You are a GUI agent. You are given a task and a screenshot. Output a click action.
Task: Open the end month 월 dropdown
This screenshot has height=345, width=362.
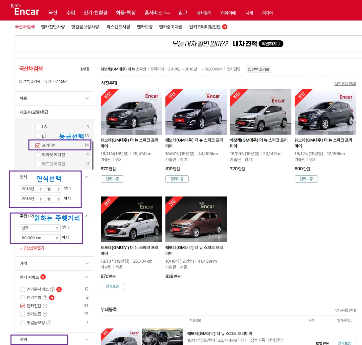click(x=54, y=199)
